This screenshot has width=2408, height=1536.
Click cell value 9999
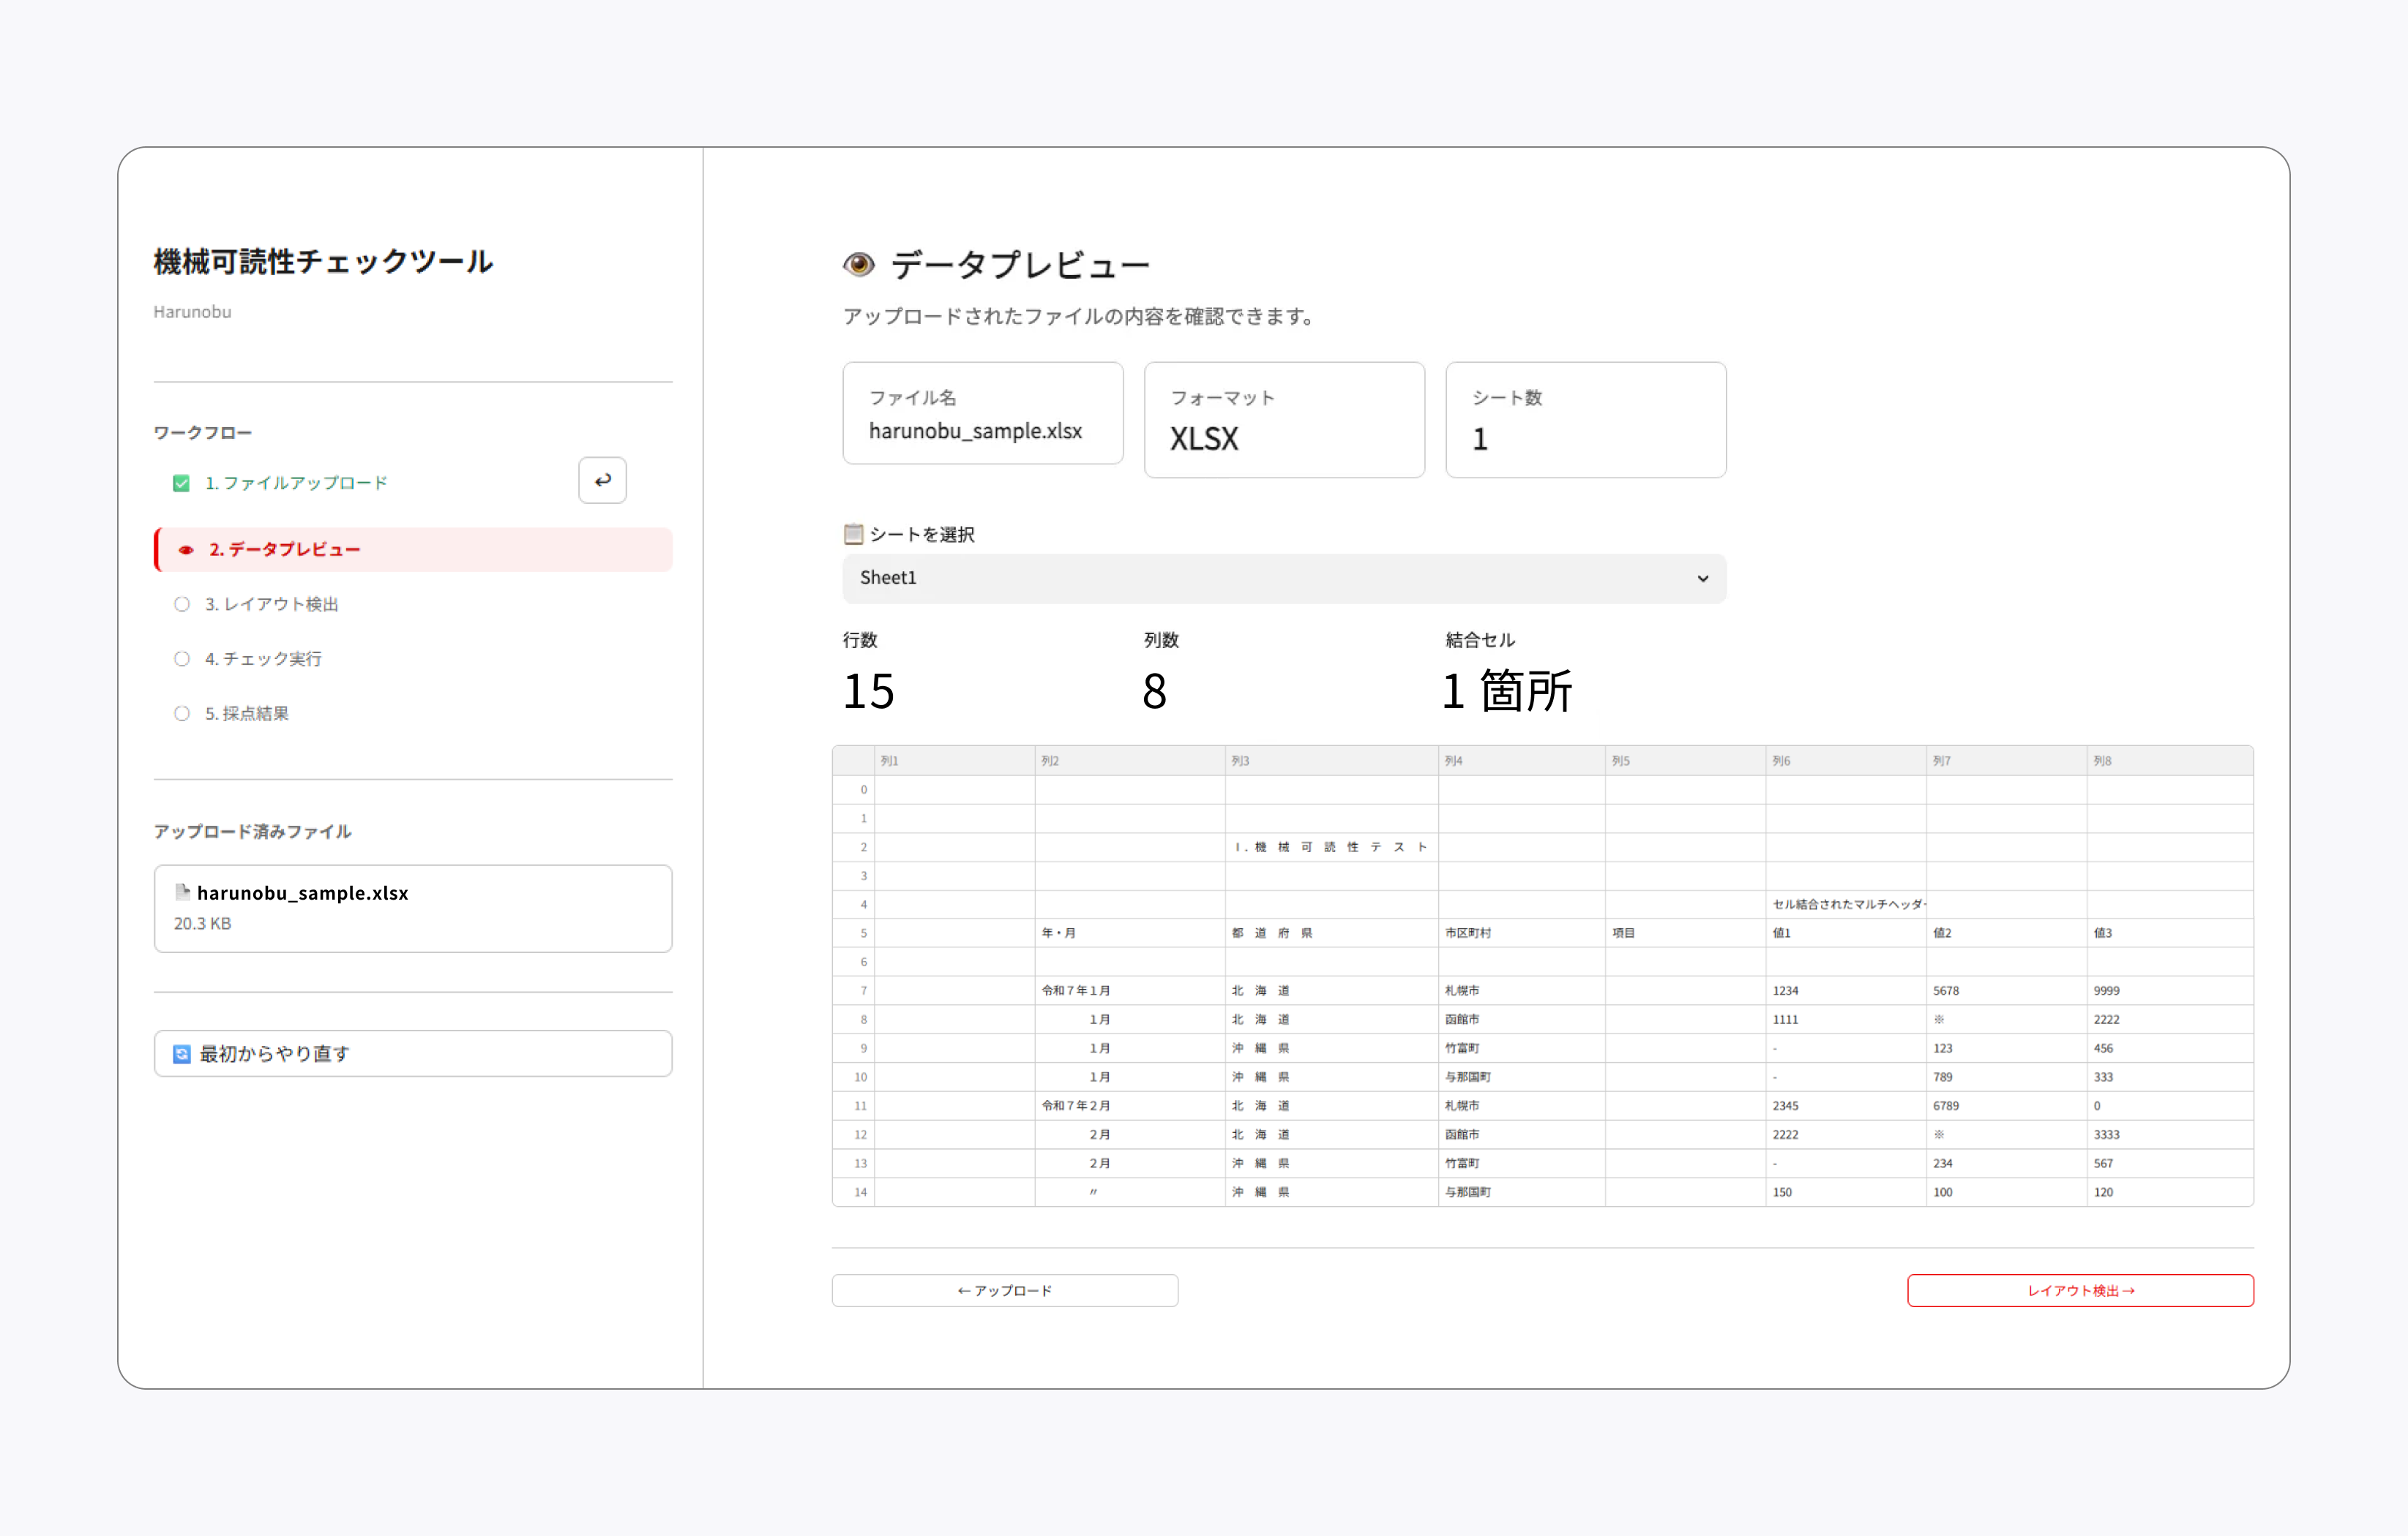coord(2170,990)
